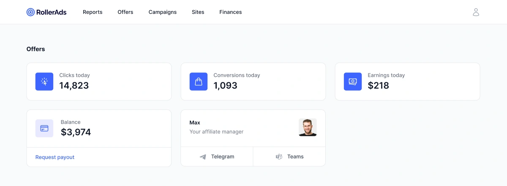Click the Clicks today cursor icon
Viewport: 507px width, 186px height.
[44, 81]
